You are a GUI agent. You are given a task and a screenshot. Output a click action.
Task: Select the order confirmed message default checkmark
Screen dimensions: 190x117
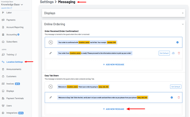pyautogui.click(x=177, y=42)
